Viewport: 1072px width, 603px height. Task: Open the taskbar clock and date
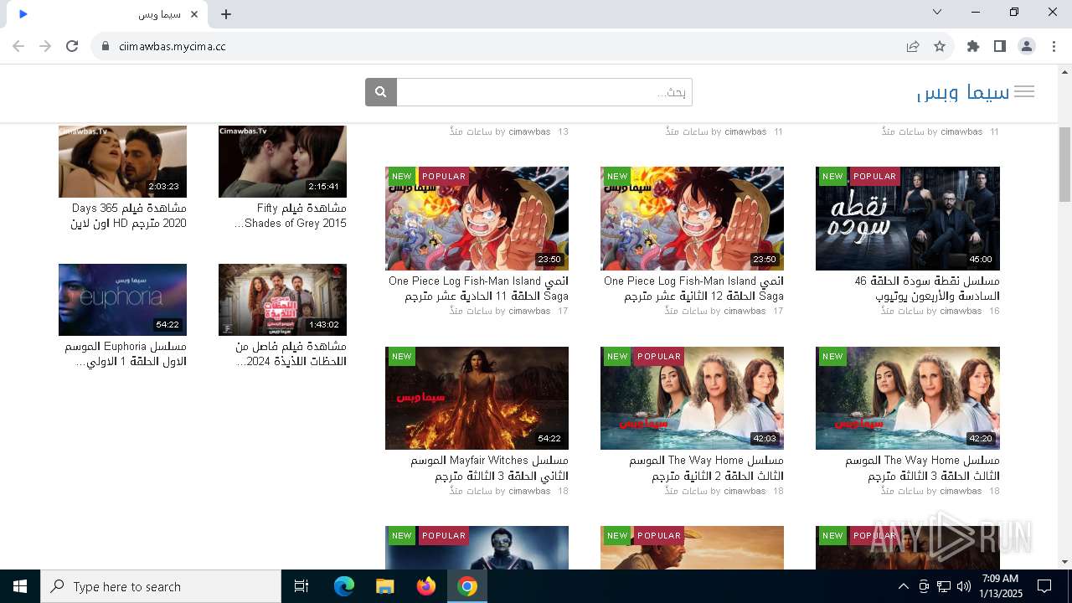(1000, 586)
